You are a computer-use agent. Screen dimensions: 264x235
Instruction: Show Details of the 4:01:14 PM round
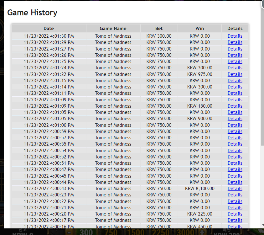coord(235,87)
